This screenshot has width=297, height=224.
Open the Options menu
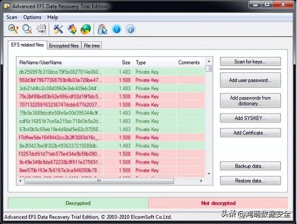32,17
